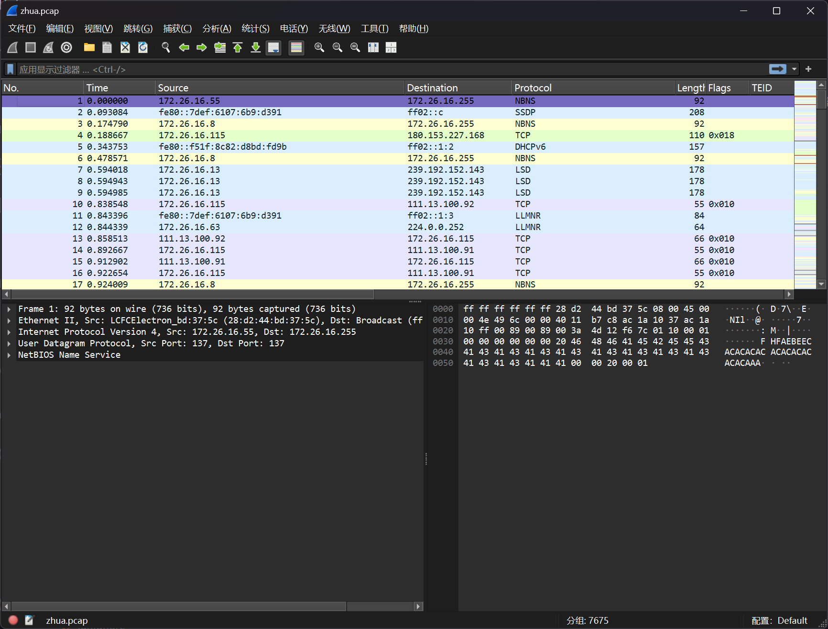Sort by the Source column header
The width and height of the screenshot is (828, 629).
click(x=280, y=88)
